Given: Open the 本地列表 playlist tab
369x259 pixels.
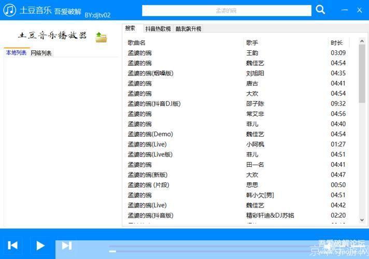Looking at the screenshot, I should (x=16, y=53).
